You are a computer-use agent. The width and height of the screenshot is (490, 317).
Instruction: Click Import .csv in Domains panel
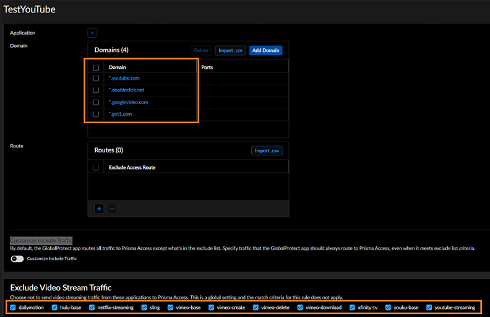point(230,50)
